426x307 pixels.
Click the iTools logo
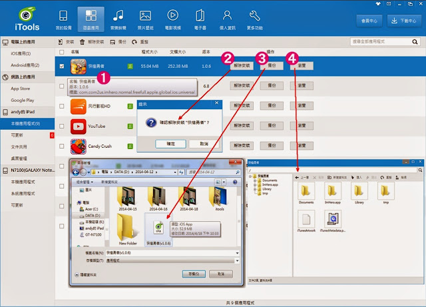tap(27, 19)
